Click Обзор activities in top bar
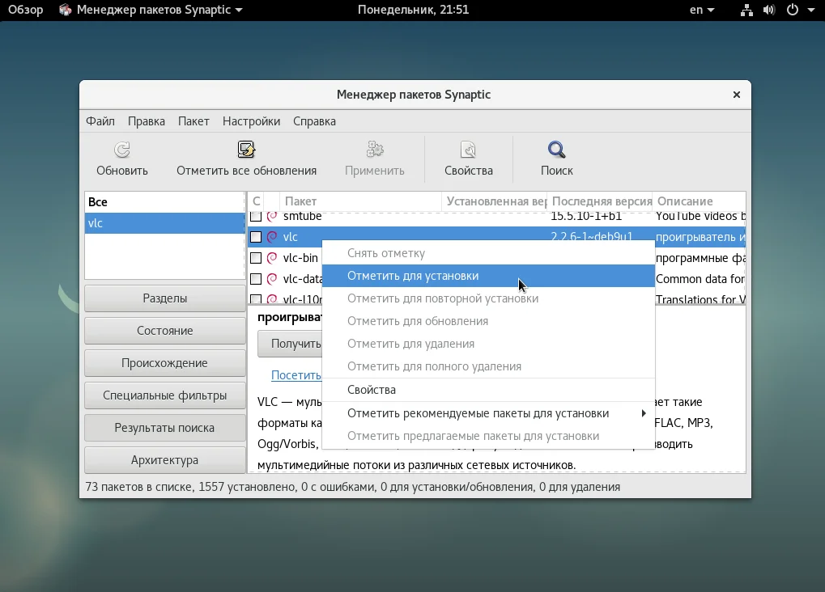 25,10
